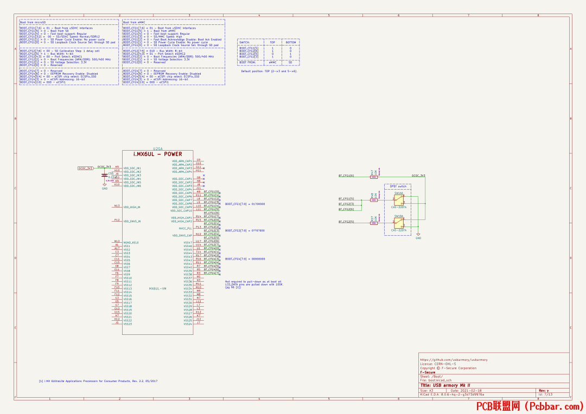Viewport: 586px width, 414px height.
Task: Click the SW1BA switch symbol
Action: (x=399, y=223)
